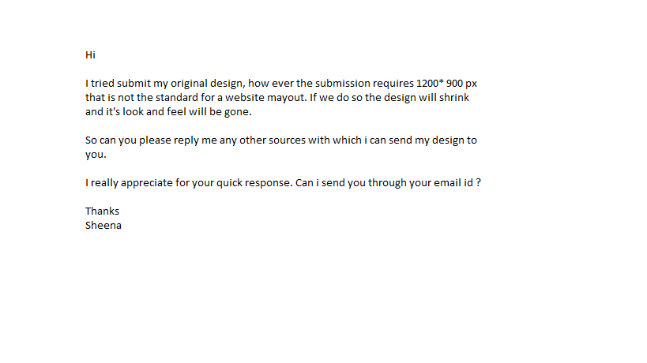Click the word "shrink"

pyautogui.click(x=461, y=98)
